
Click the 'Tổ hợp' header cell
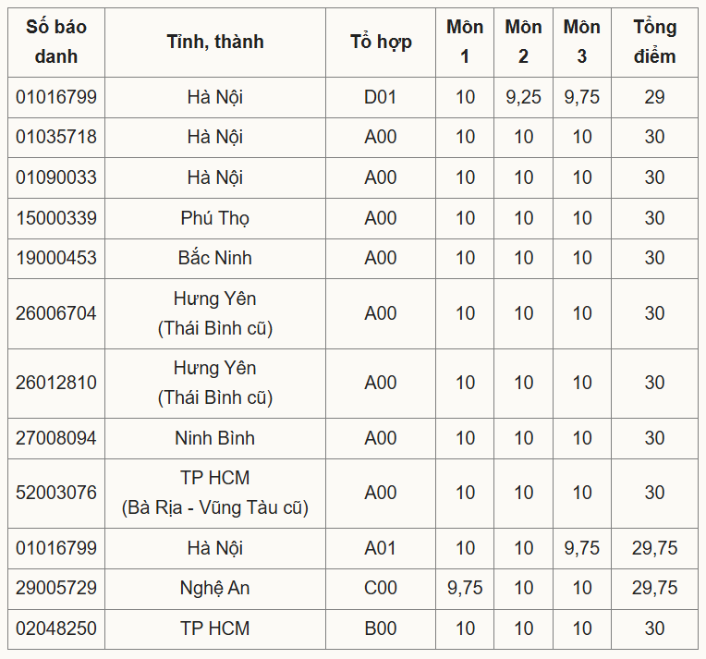[x=381, y=42]
